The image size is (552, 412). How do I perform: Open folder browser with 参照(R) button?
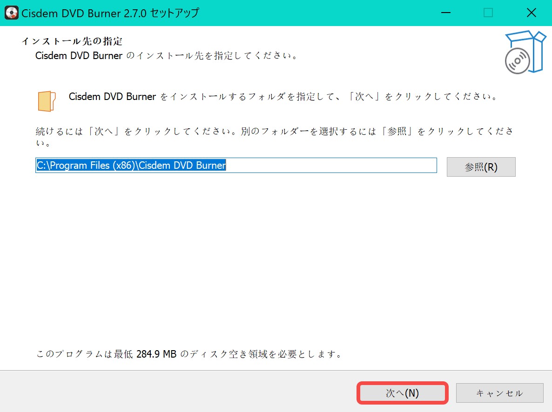click(x=481, y=167)
